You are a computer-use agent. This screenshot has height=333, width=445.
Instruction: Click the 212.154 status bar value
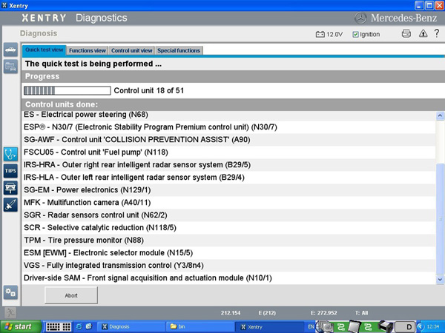231,313
